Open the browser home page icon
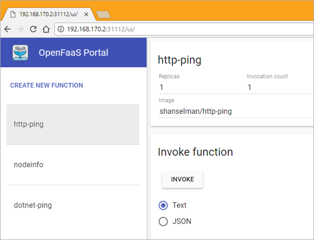314x240 pixels. click(46, 29)
